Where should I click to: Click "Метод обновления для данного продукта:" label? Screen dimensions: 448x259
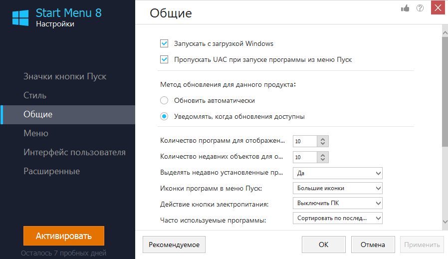[x=227, y=85]
